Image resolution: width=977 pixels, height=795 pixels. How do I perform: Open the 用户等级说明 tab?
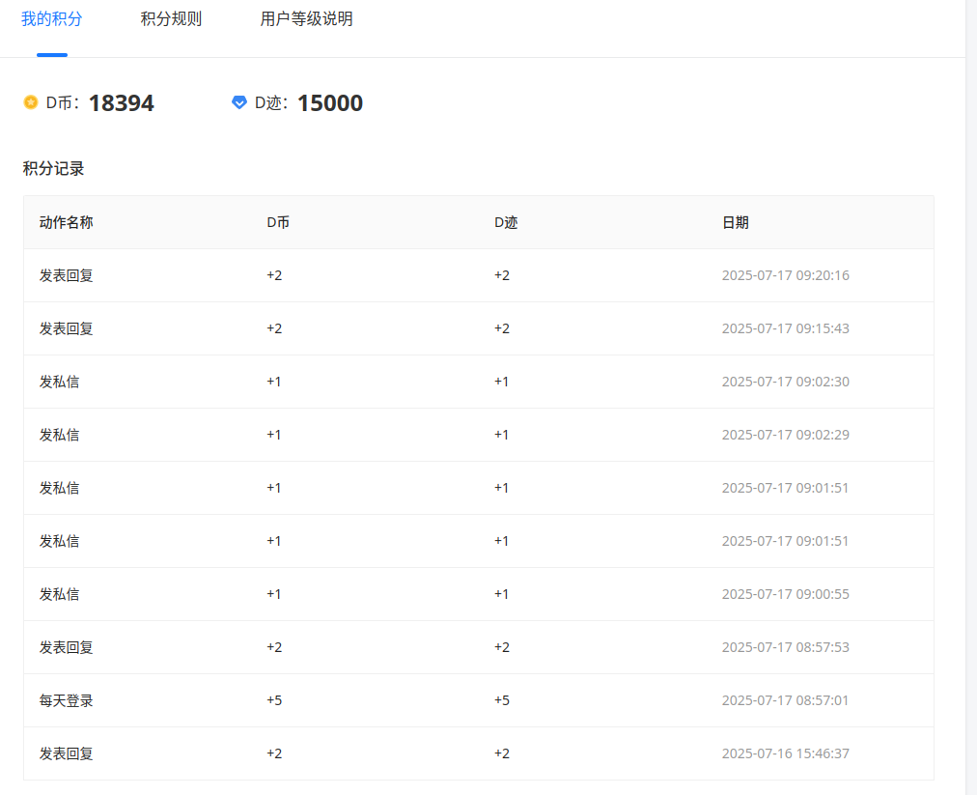[x=306, y=18]
